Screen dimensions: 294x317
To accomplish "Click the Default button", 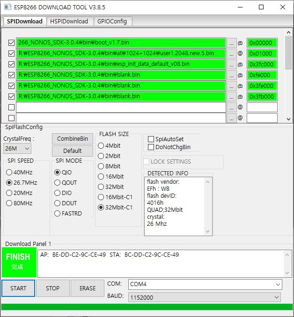I will [73, 151].
